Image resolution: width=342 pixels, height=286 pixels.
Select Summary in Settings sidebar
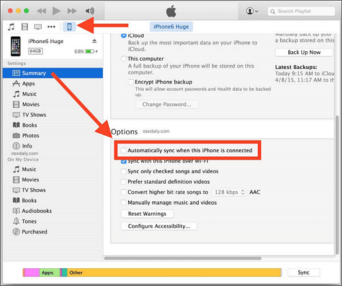point(53,73)
